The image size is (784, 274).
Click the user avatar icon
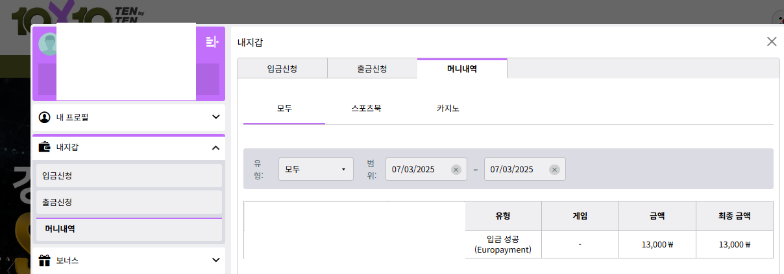click(x=47, y=43)
